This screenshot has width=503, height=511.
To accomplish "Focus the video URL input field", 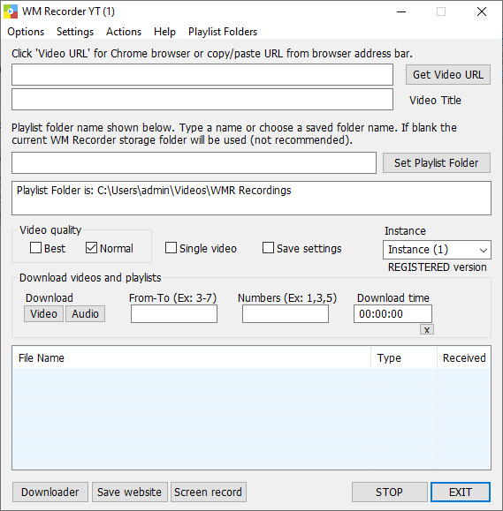I will point(202,75).
